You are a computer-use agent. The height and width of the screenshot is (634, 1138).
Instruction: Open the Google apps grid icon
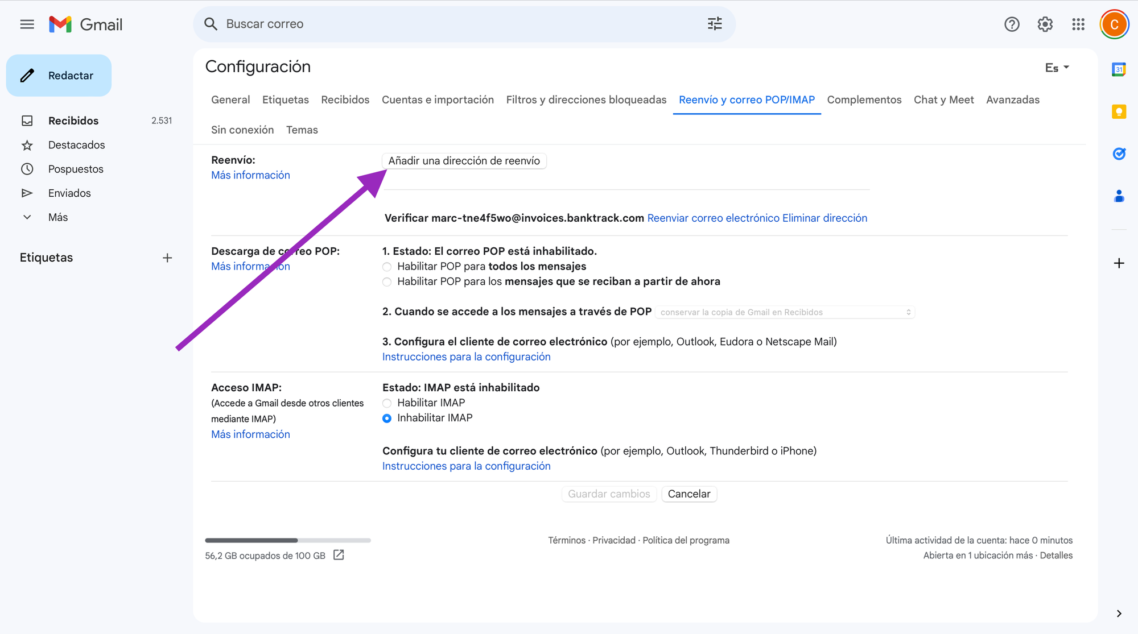[1078, 24]
